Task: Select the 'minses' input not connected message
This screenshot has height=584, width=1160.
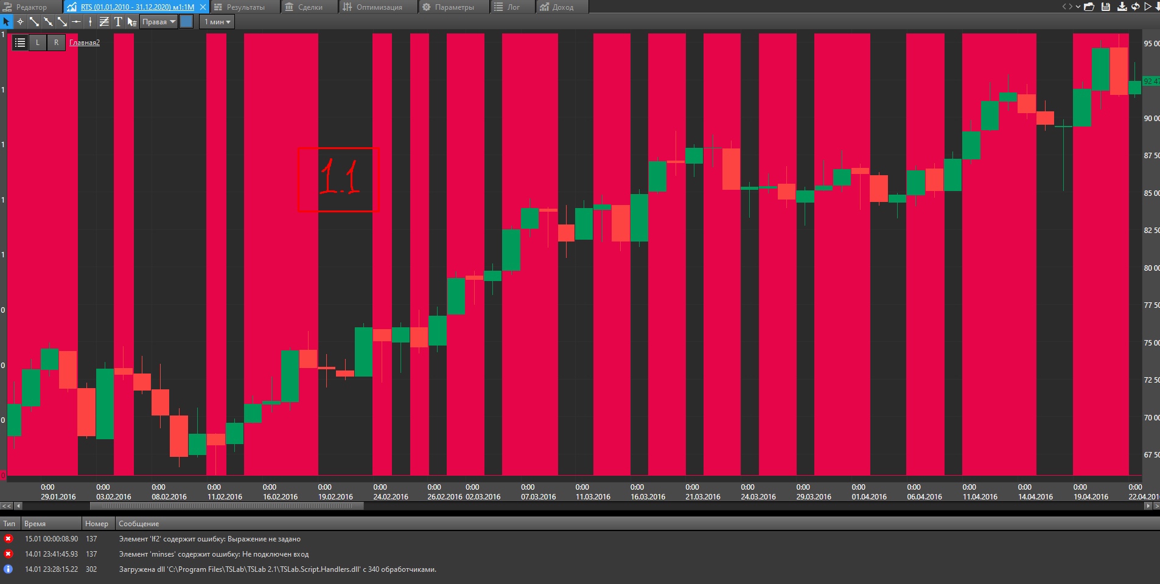Action: pos(214,554)
